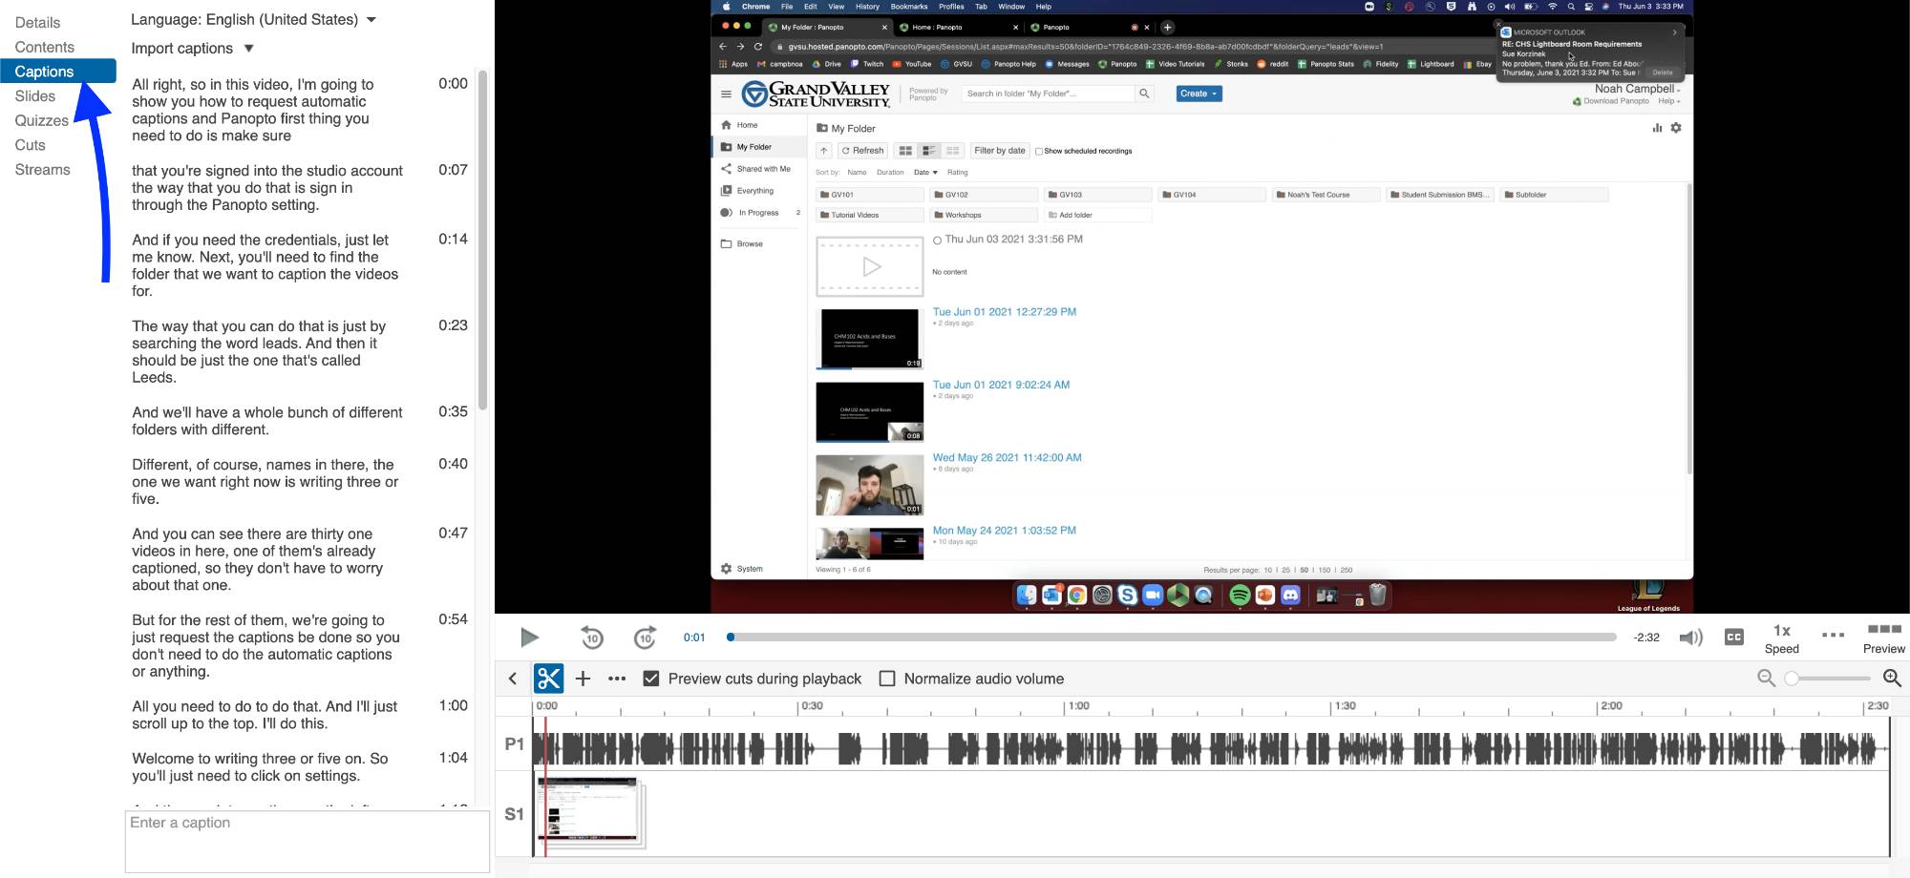Open the Preview view
The height and width of the screenshot is (878, 1910).
coord(1883,638)
